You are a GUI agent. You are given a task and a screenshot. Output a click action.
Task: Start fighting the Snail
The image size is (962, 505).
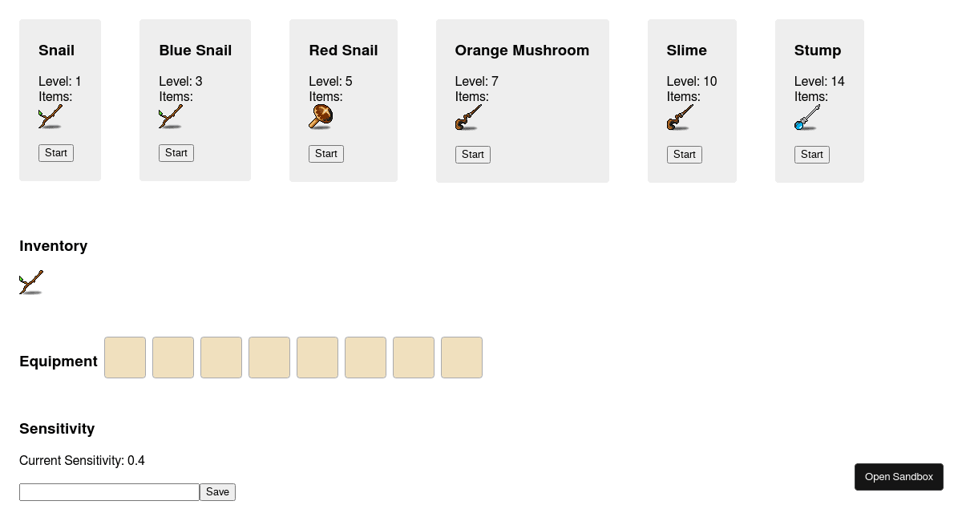coord(55,152)
